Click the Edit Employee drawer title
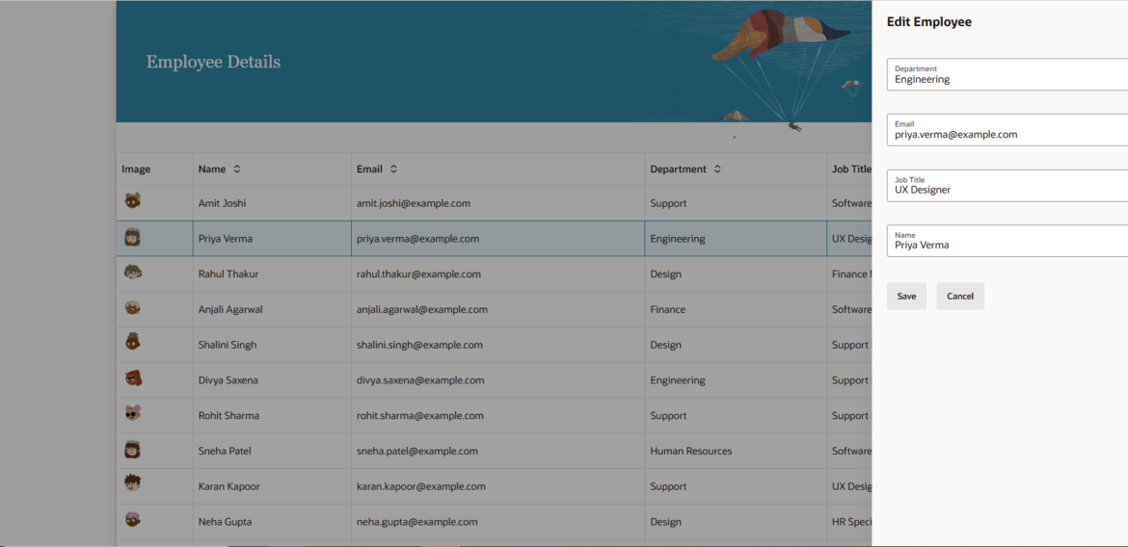Viewport: 1128px width, 547px height. click(x=929, y=22)
